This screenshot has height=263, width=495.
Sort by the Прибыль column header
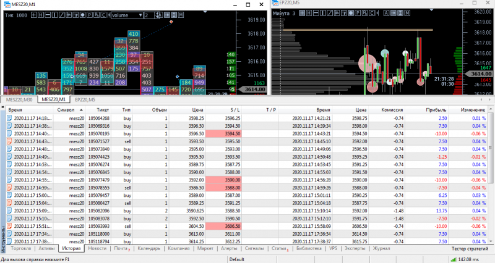(426, 110)
